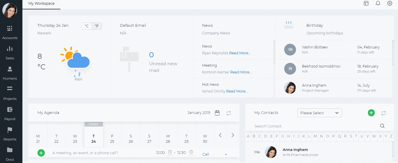Click the January 2019 month label
Viewport: 398px width, 163px height.
coord(199,113)
